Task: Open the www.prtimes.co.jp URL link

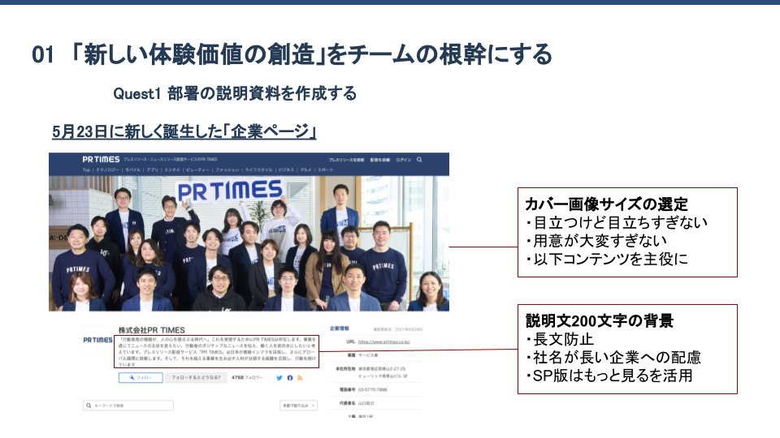Action: (x=384, y=341)
